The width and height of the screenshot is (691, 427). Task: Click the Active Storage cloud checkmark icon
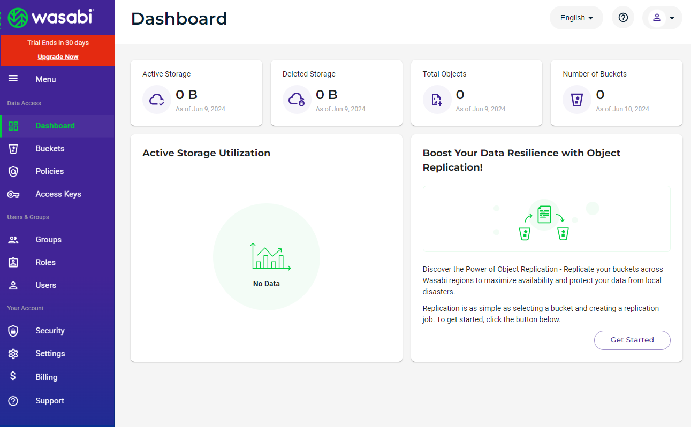pos(157,100)
